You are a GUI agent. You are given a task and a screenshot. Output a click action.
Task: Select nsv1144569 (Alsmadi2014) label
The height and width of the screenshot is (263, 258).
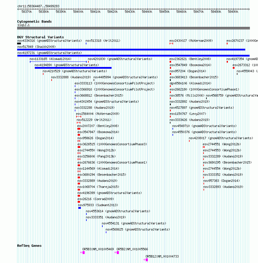[98, 168]
